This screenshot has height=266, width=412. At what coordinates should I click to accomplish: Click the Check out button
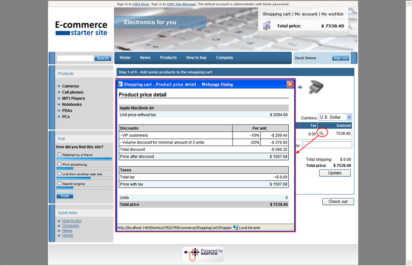coord(338,202)
